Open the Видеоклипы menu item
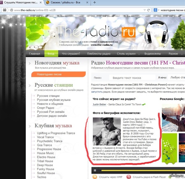The image size is (185, 179). tap(153, 54)
